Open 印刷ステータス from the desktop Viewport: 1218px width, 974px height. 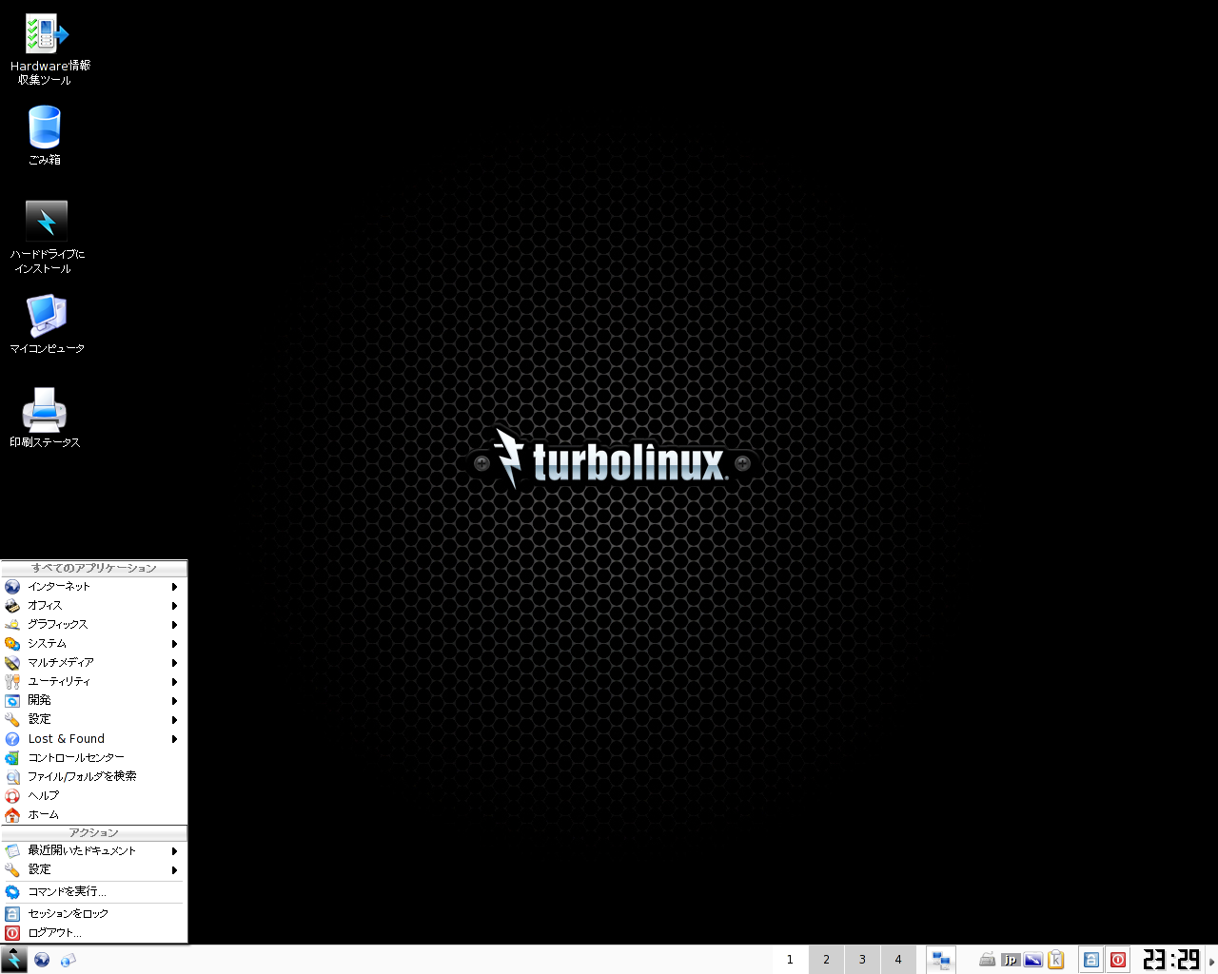pos(44,409)
